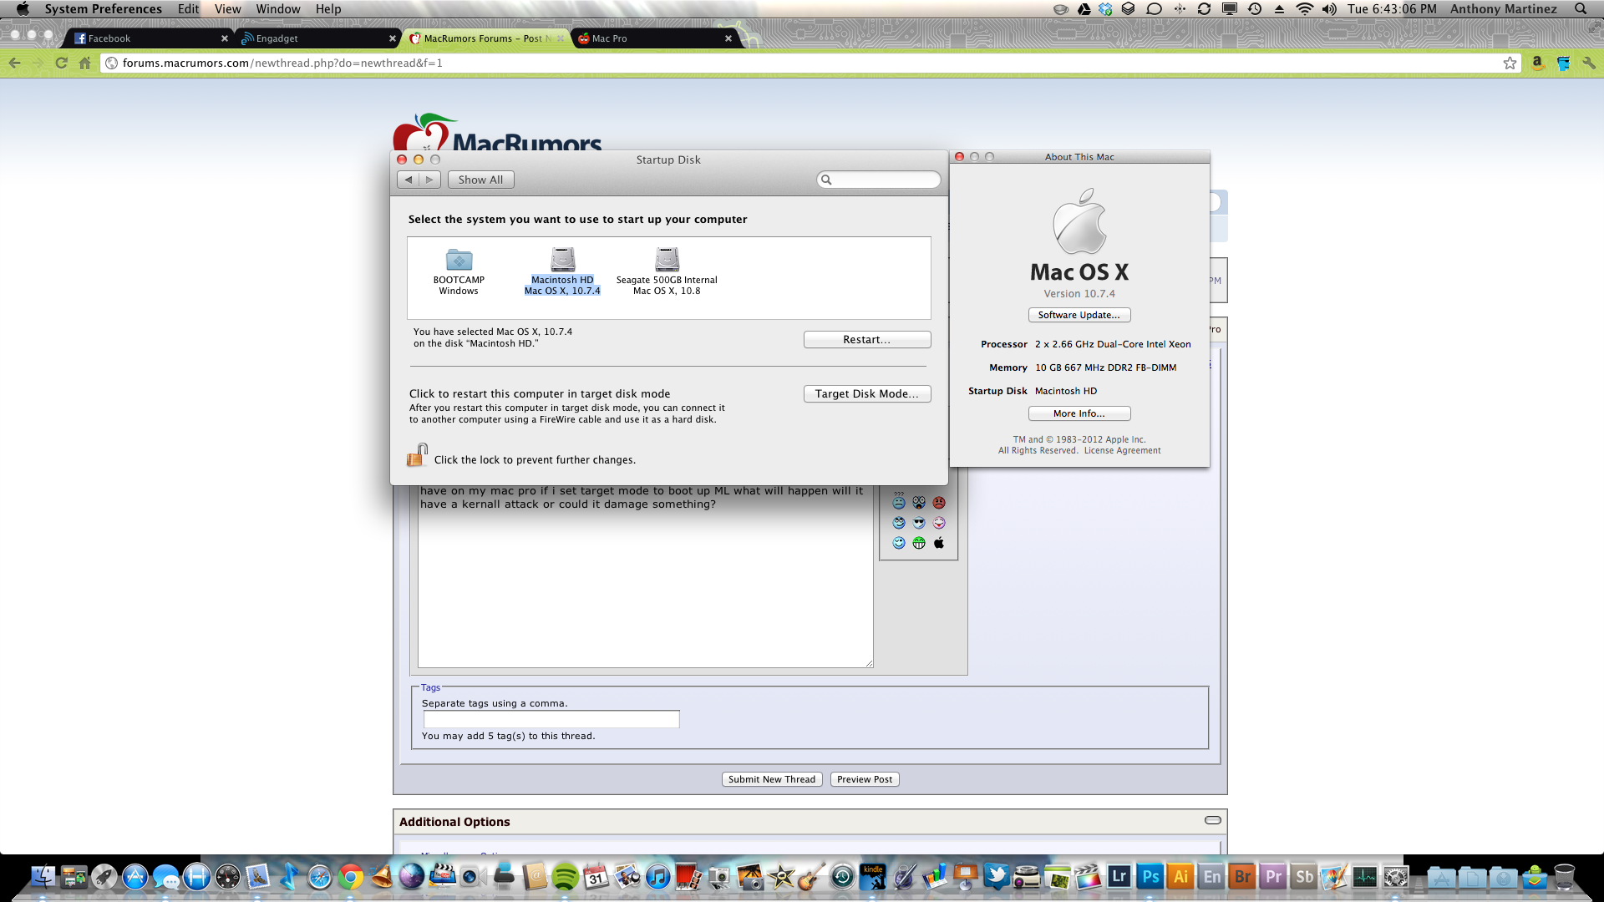
Task: Launch Adobe Illustrator from the Dock
Action: 1180,877
